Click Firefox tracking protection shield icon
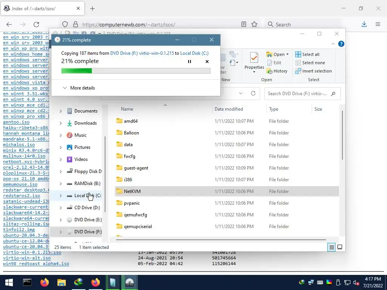This screenshot has width=387, height=290. [65, 24]
